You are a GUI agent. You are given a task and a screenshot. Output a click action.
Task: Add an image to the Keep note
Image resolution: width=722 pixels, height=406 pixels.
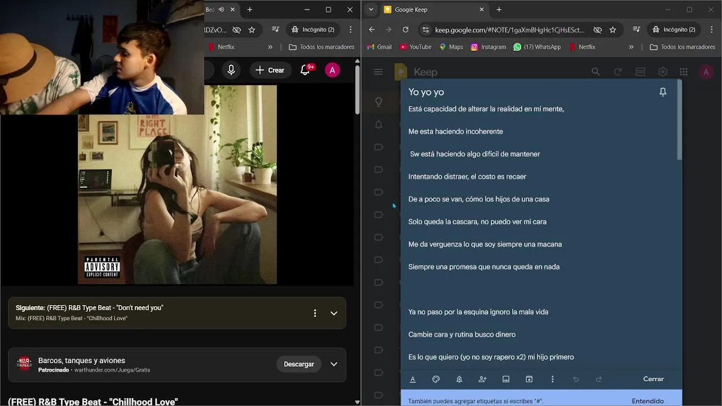coord(506,379)
